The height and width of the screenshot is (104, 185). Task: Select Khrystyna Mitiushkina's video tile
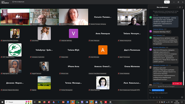(x=74, y=17)
